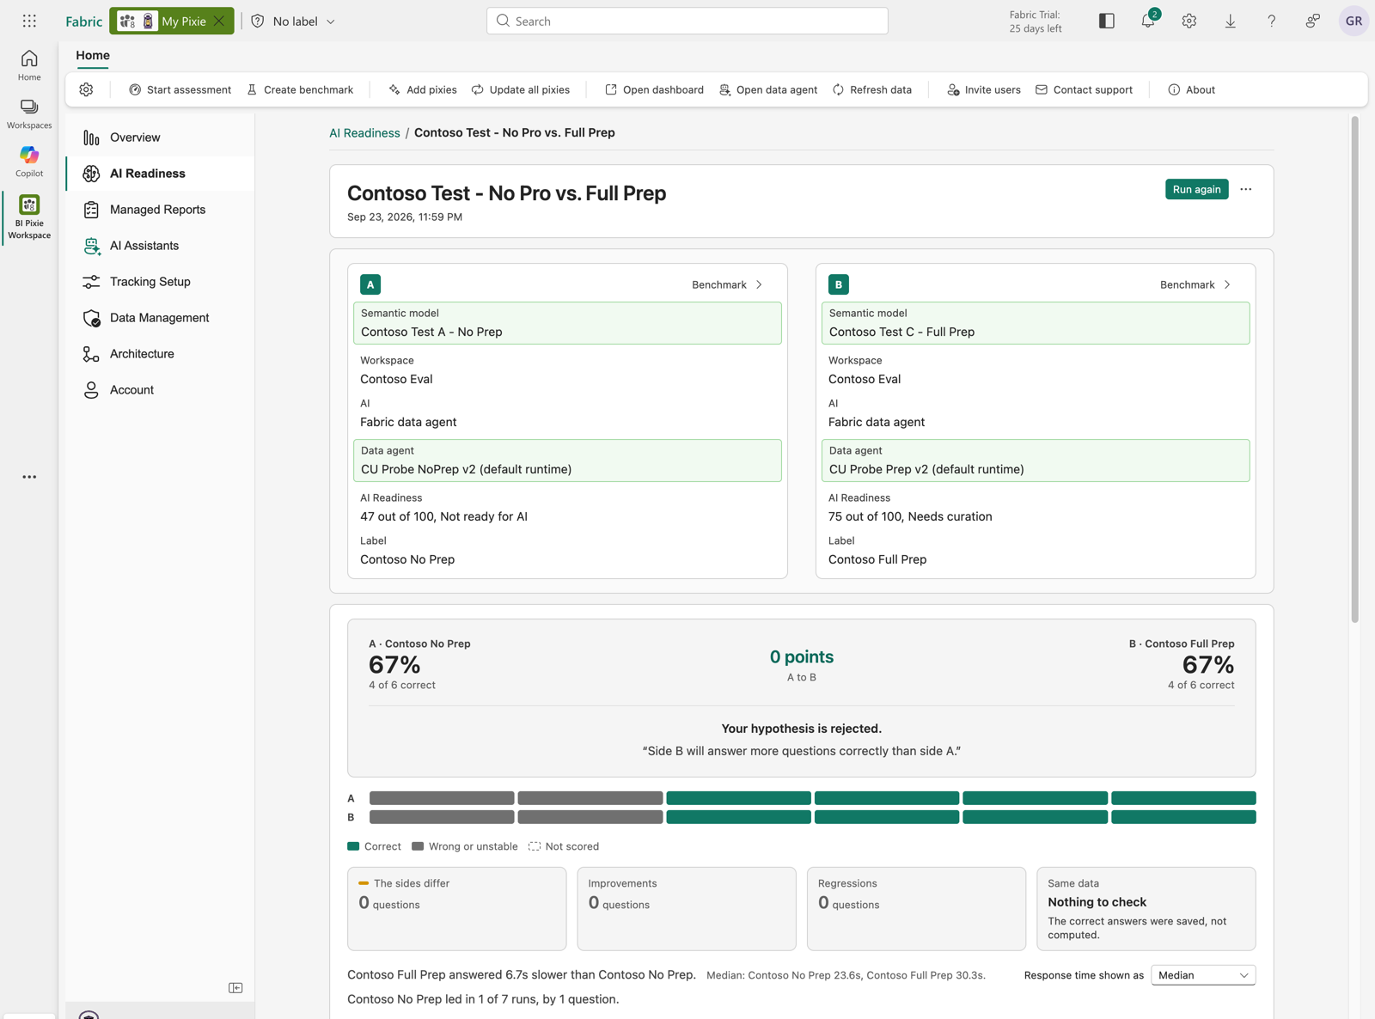
Task: Click Create benchmark in the toolbar
Action: click(300, 89)
